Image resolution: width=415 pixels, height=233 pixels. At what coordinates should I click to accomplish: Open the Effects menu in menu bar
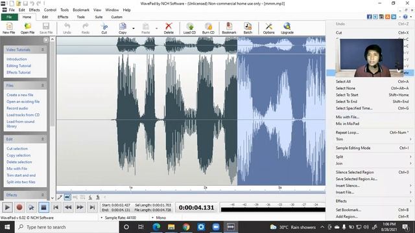[34, 10]
